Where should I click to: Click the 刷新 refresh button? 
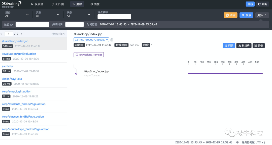click(x=262, y=4)
